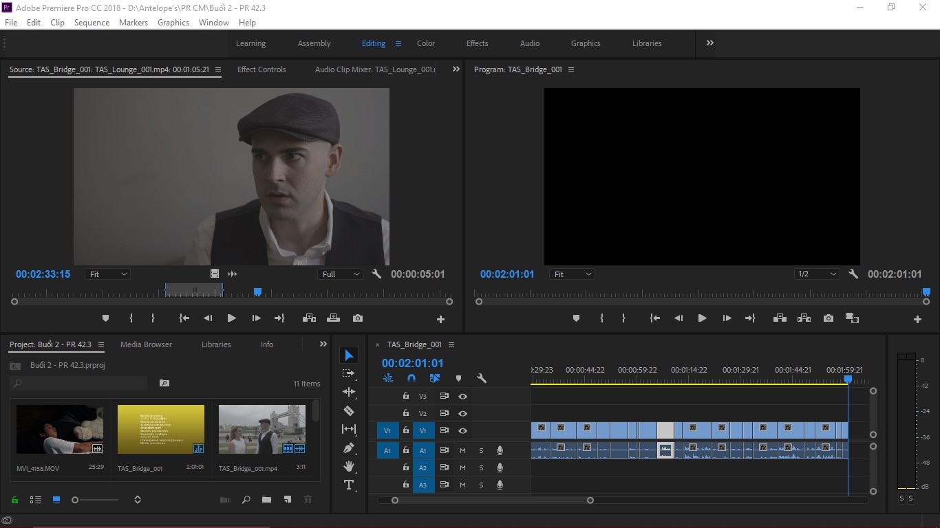Screen dimensions: 940x528
Task: Select the Type tool
Action: pyautogui.click(x=349, y=485)
